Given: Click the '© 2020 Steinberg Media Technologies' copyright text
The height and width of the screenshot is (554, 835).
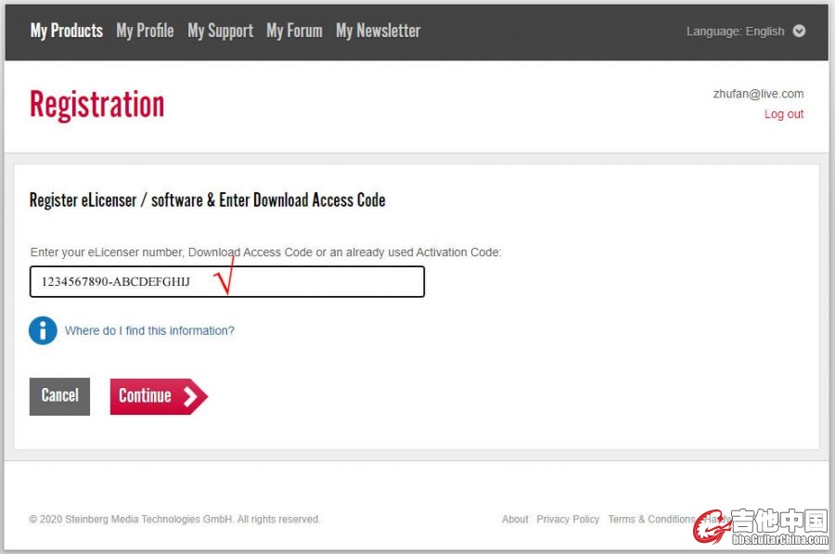Looking at the screenshot, I should (x=174, y=520).
